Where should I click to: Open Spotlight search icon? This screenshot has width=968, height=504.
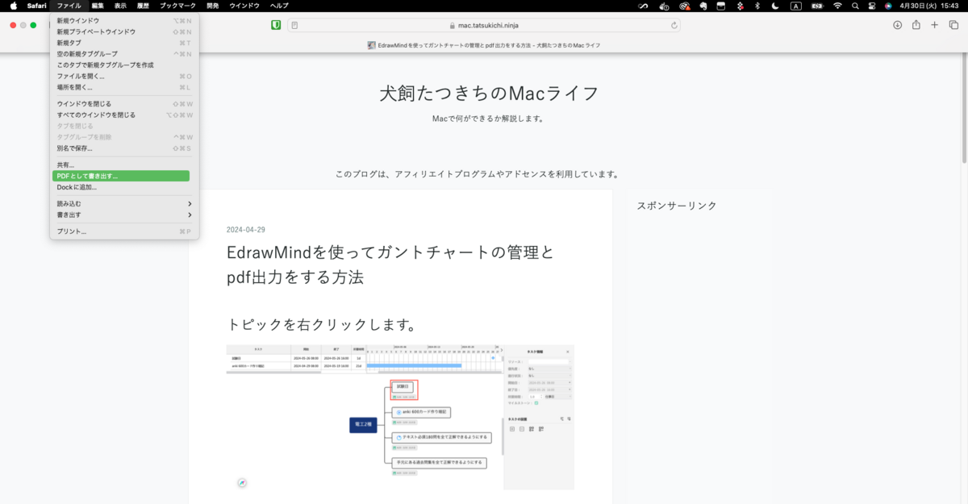pos(855,6)
